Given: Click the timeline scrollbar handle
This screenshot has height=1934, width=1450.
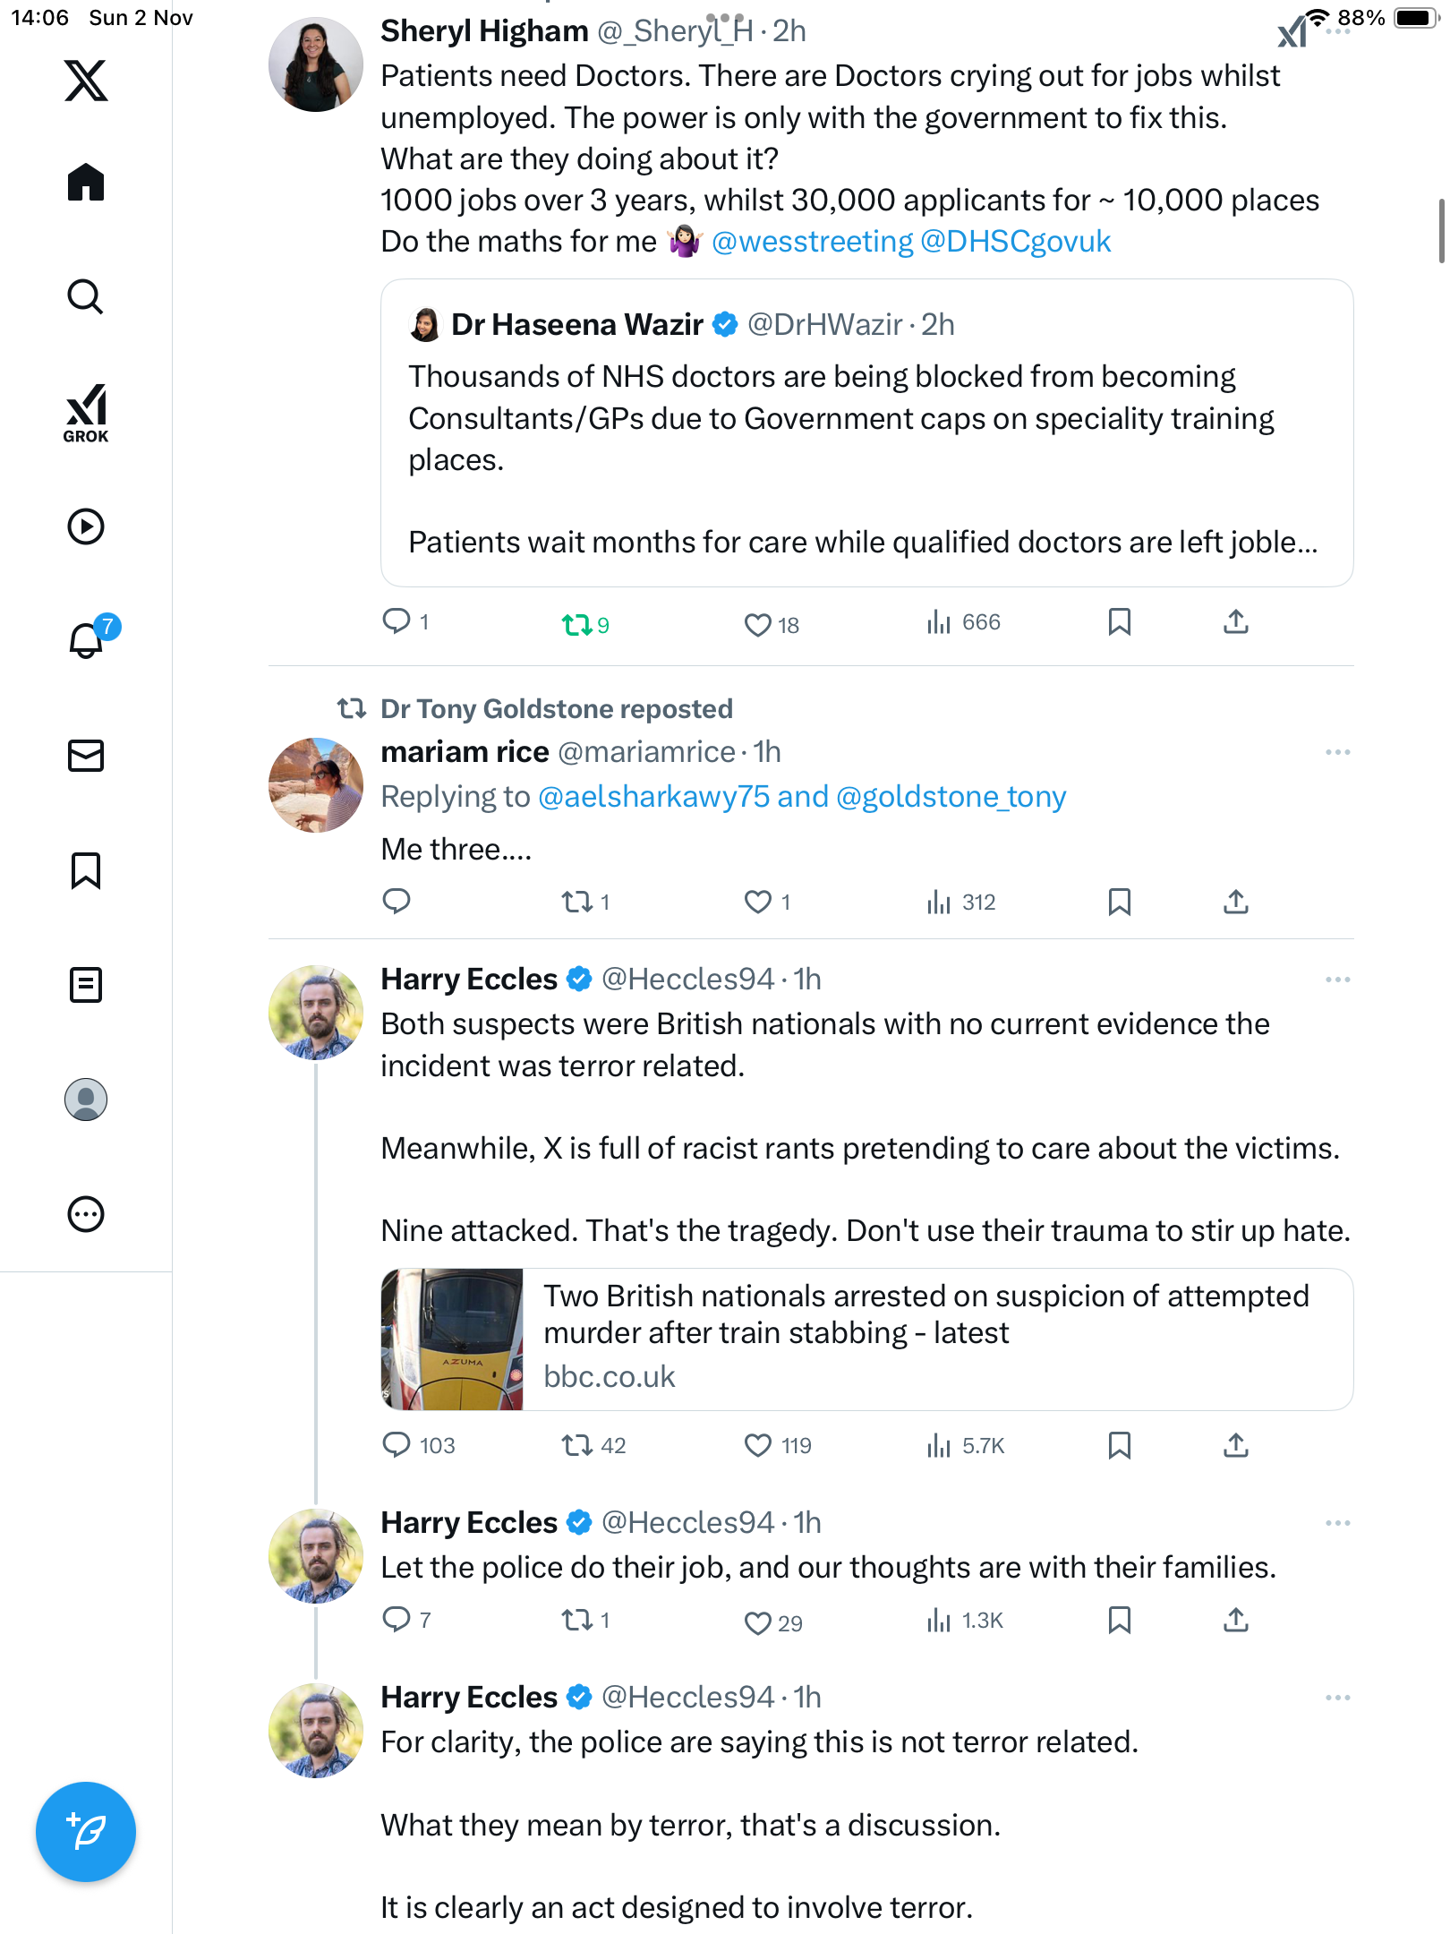Looking at the screenshot, I should click(x=1441, y=231).
